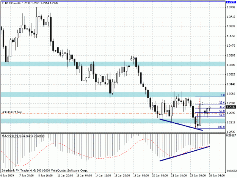Click the Fibonacci 50.0 level label

[222, 111]
